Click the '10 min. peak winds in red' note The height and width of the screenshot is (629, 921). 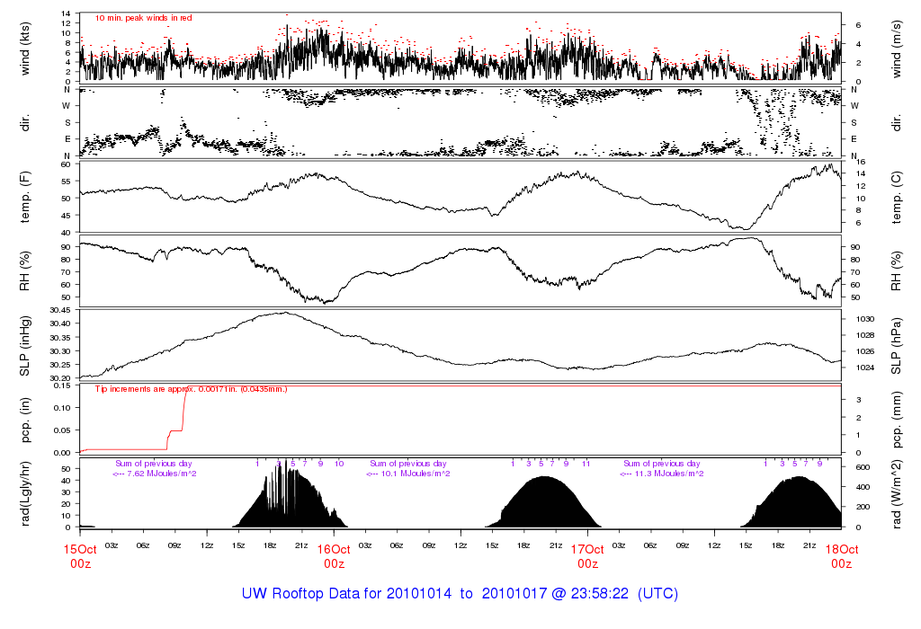click(x=143, y=17)
